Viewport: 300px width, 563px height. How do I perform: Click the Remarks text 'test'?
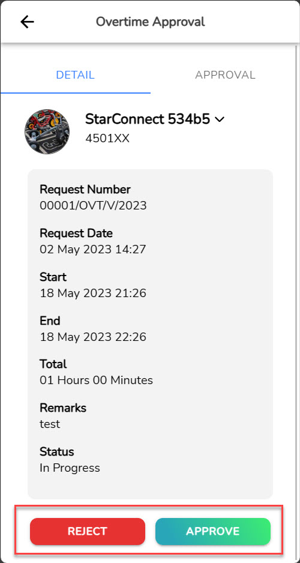click(x=50, y=424)
